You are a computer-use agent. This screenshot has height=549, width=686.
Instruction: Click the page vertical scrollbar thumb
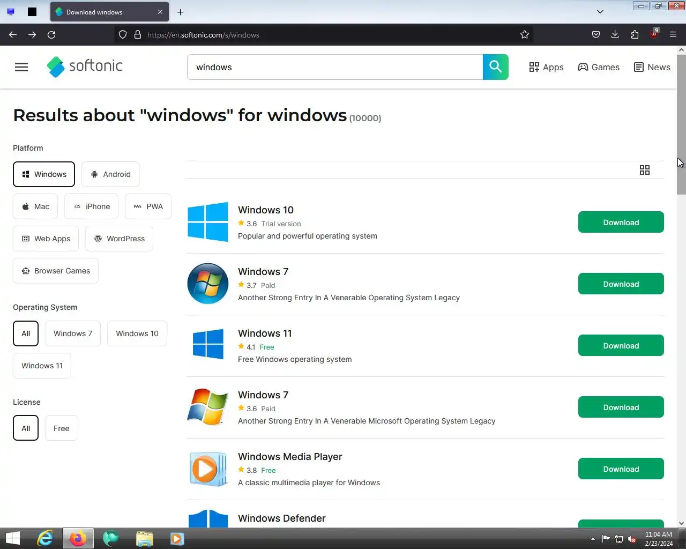tap(681, 124)
